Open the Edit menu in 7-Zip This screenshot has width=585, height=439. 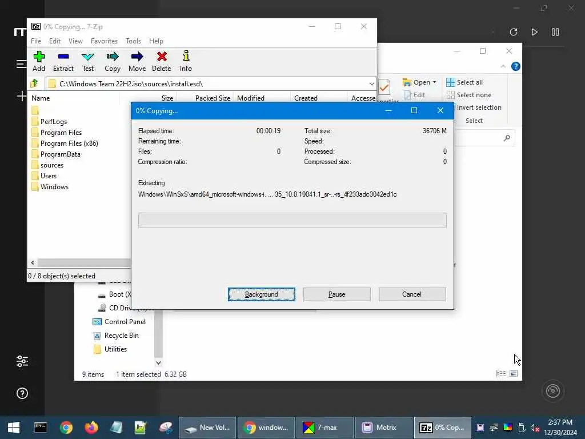55,41
